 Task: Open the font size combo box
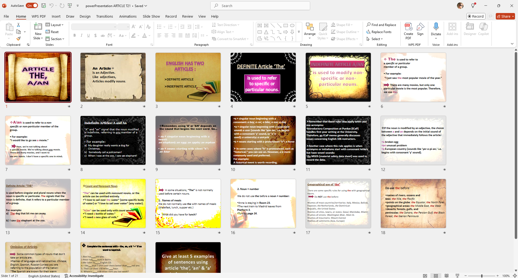[124, 27]
